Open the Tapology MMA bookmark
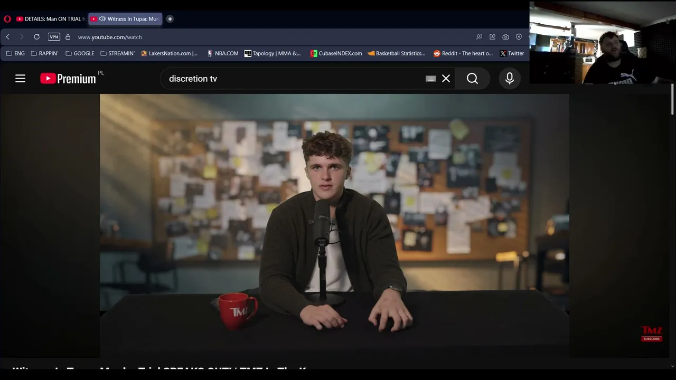The width and height of the screenshot is (676, 380). click(x=273, y=53)
